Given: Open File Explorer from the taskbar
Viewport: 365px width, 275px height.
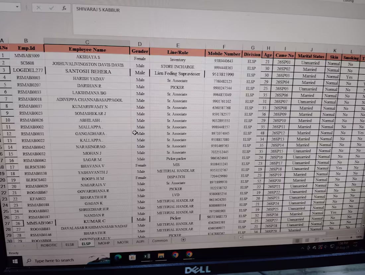Looking at the screenshot, I should [x=161, y=255].
